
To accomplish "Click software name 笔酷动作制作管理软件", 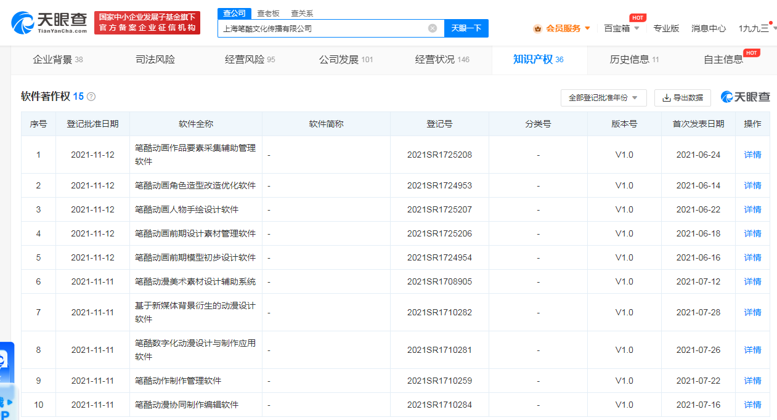I will [x=178, y=381].
